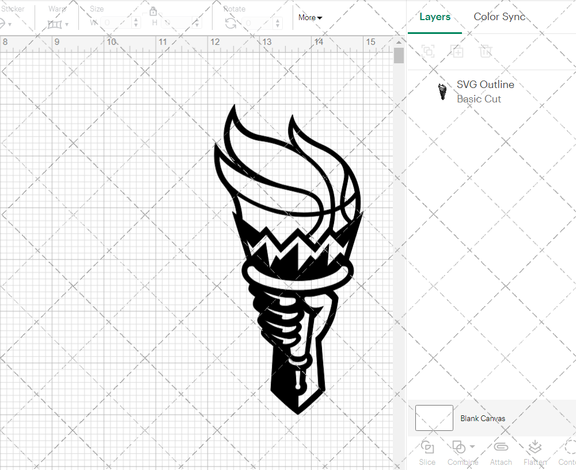Switch to the Color Sync tab
576x470 pixels.
(499, 17)
